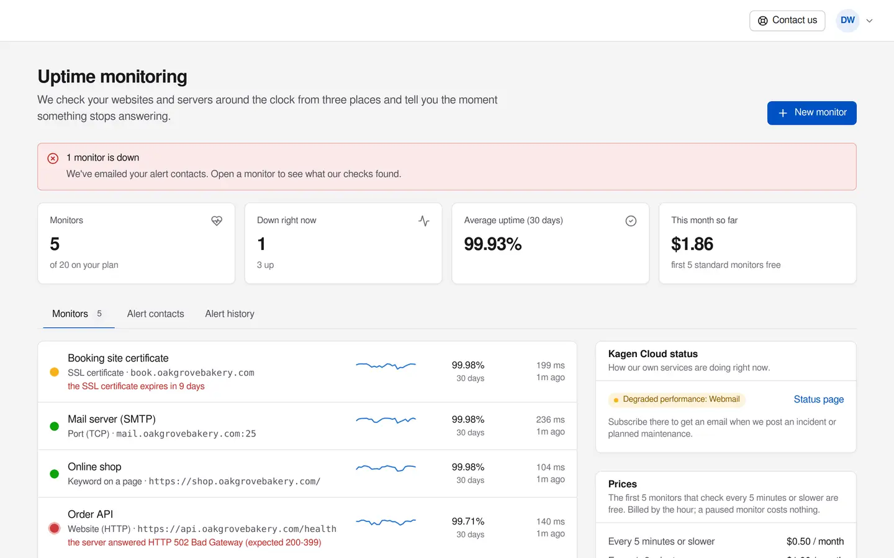Screen dimensions: 894x558
Task: Click the heart-pulse icon in the Monitors card
Action: point(217,221)
